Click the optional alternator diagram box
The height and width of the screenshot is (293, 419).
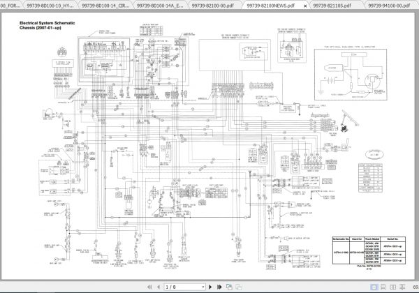[351, 75]
